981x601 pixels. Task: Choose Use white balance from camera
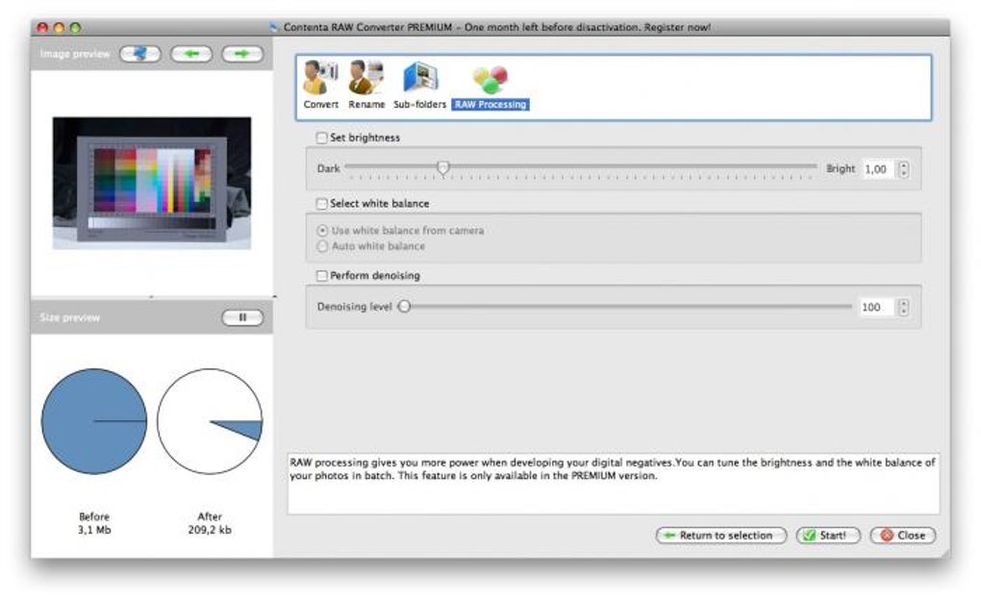322,230
